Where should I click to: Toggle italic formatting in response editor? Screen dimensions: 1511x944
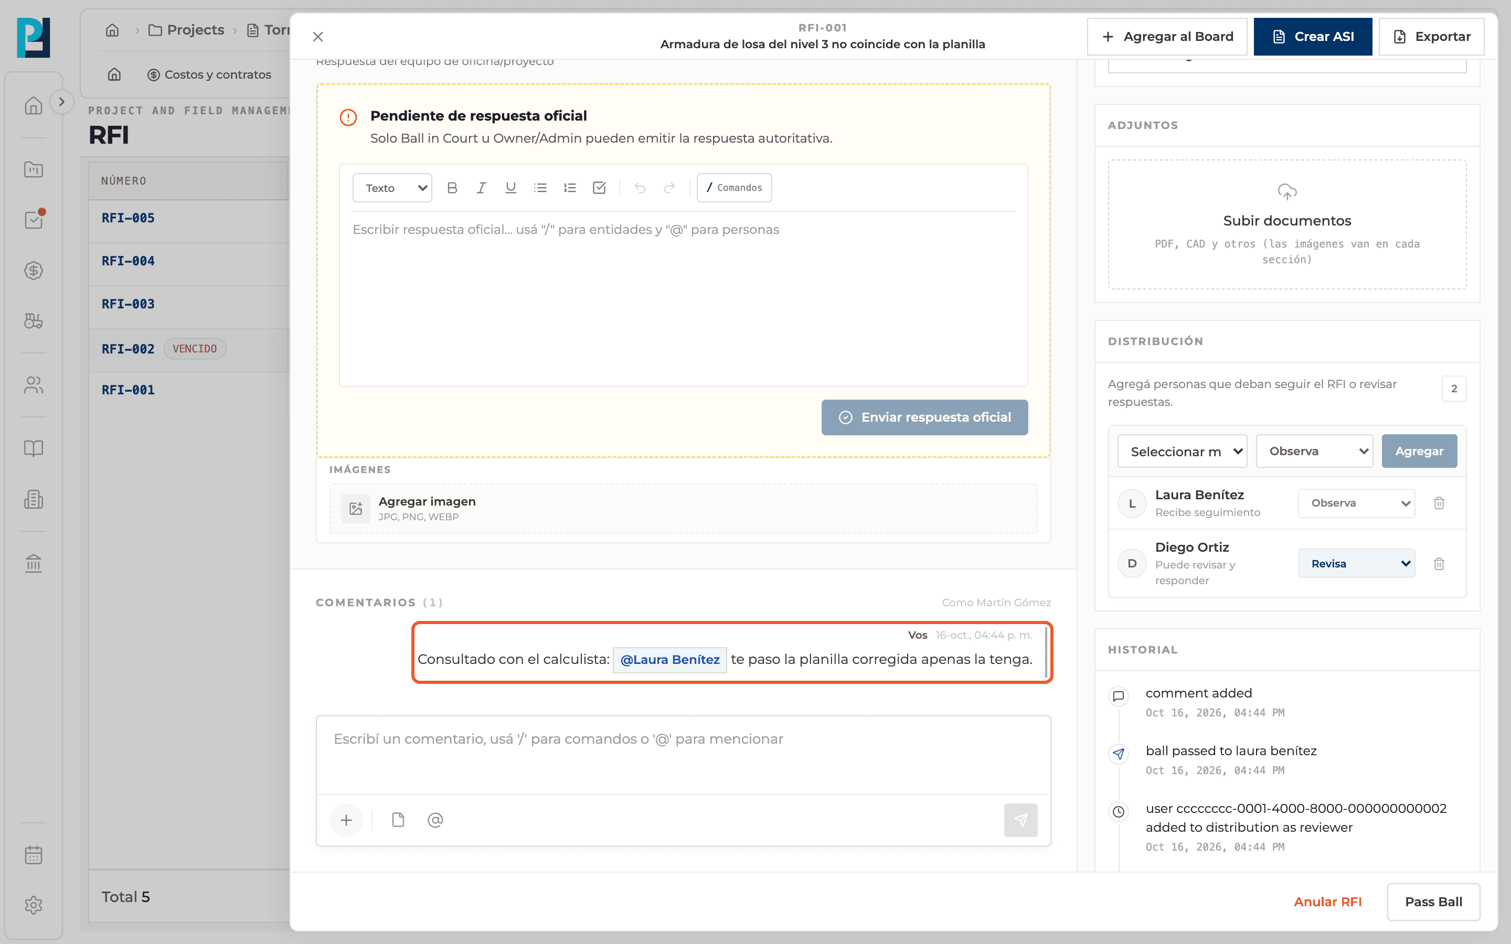pyautogui.click(x=482, y=188)
